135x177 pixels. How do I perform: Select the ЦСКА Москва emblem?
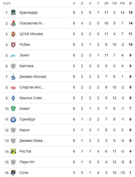coord(13,34)
